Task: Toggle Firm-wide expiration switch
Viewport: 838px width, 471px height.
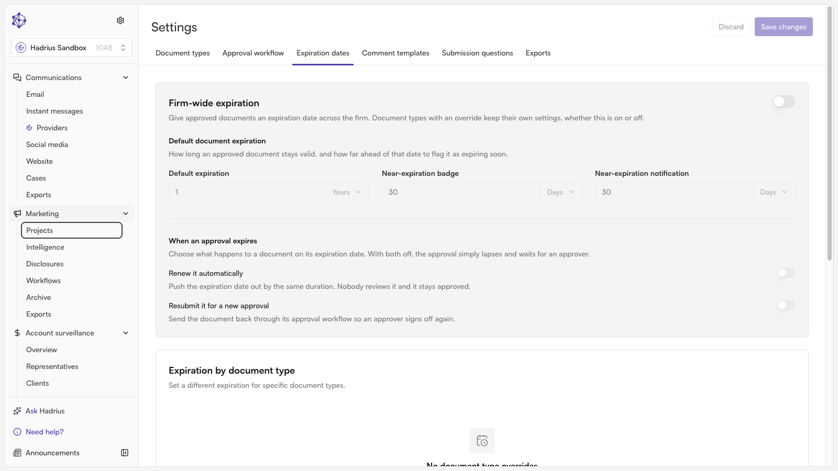Action: [x=784, y=102]
